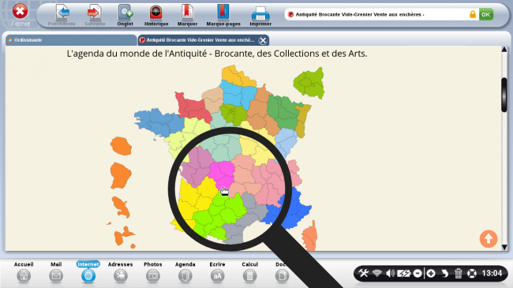Open the Internet application
The height and width of the screenshot is (288, 513).
[x=88, y=272]
